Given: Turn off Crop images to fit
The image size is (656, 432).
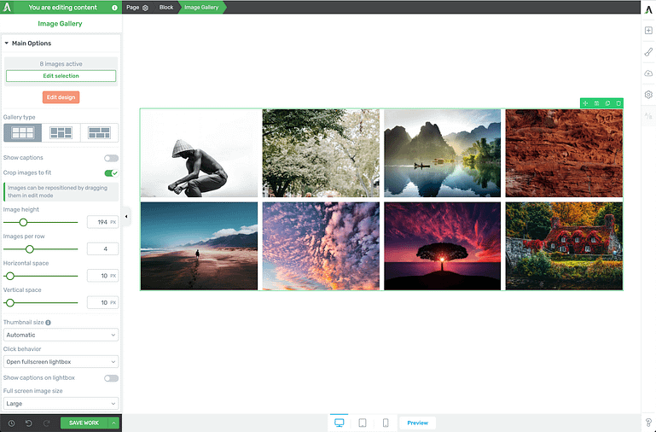Looking at the screenshot, I should (x=111, y=173).
